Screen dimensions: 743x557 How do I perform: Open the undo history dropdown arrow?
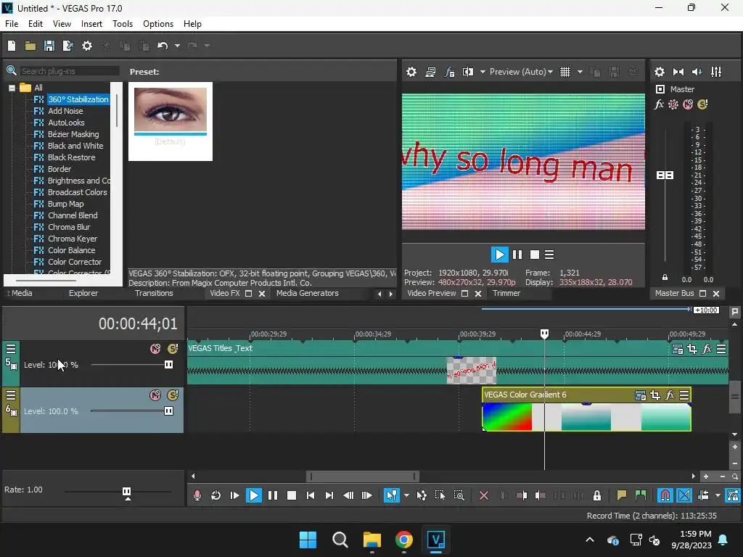tap(177, 46)
